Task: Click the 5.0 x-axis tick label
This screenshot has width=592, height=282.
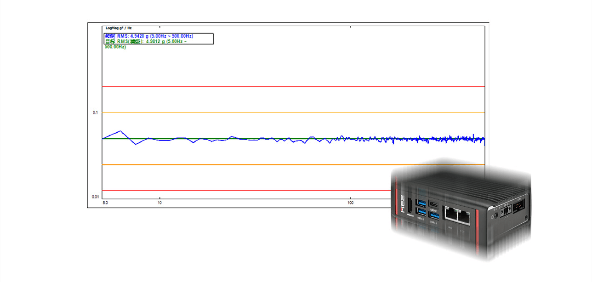Action: (105, 203)
